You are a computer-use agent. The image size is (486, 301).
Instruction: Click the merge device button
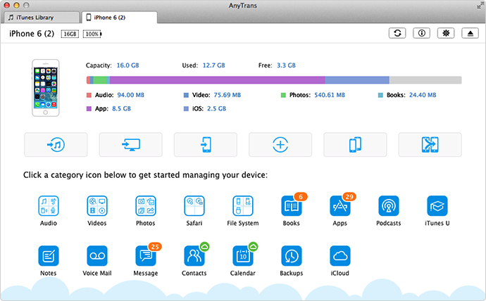tap(430, 145)
